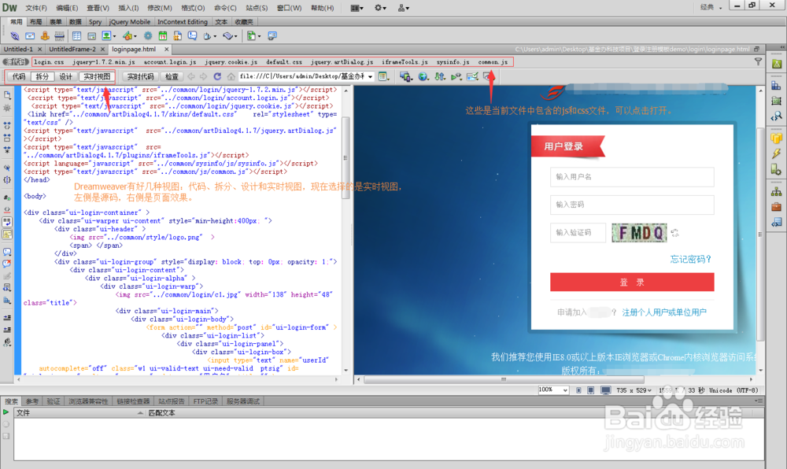Viewport: 787px width, 469px height.
Task: Click the filter icon beside related files
Action: [758, 61]
